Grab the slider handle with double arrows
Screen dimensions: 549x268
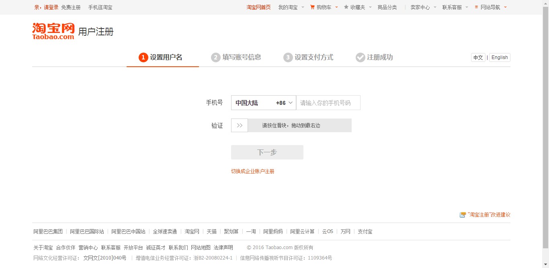click(240, 125)
